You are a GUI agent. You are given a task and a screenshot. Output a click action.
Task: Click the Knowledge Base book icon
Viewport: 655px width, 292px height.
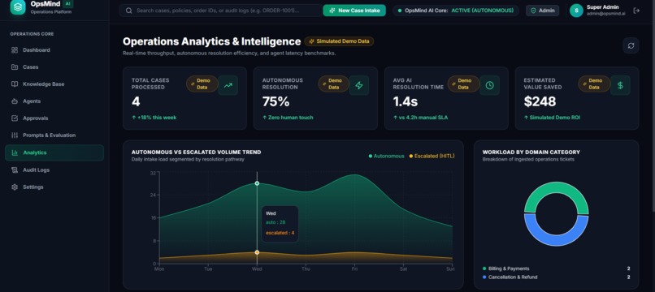[15, 84]
